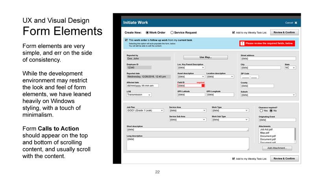Click the bottom Review & Confirm button
The height and width of the screenshot is (177, 315).
(x=284, y=159)
